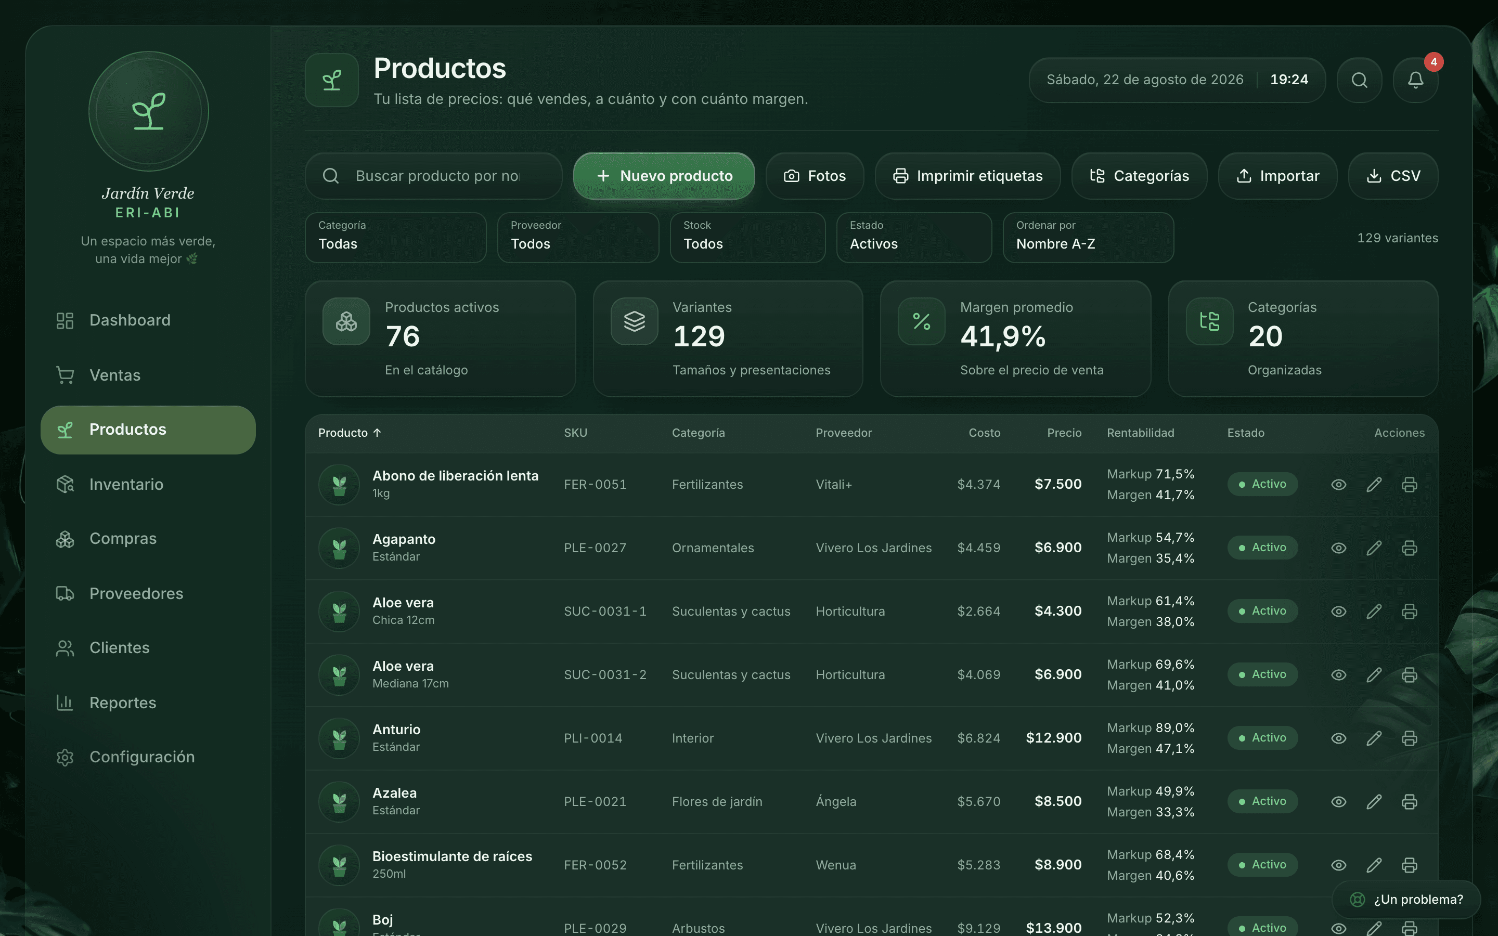
Task: Edit the Agapanto product with pencil icon
Action: click(1374, 548)
